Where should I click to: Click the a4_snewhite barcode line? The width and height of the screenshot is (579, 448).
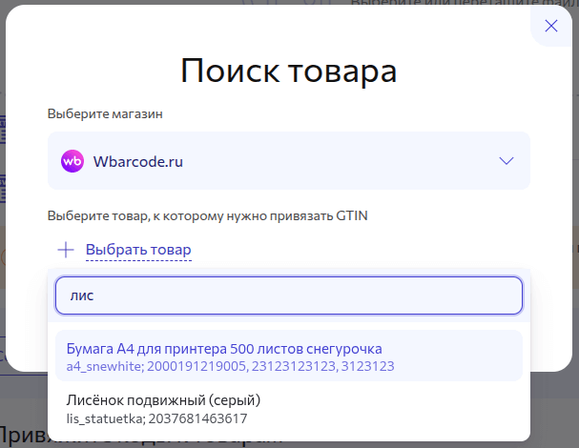[230, 366]
